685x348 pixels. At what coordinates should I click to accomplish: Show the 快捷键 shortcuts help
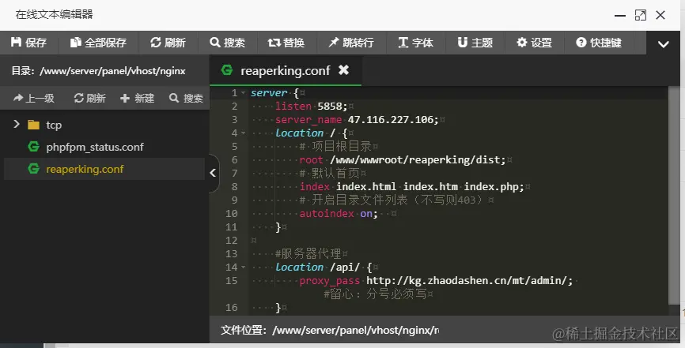pos(599,43)
